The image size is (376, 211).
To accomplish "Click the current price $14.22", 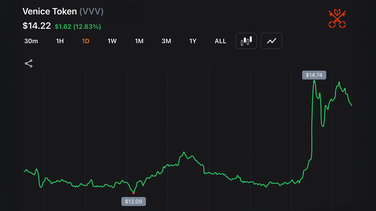I will [37, 26].
